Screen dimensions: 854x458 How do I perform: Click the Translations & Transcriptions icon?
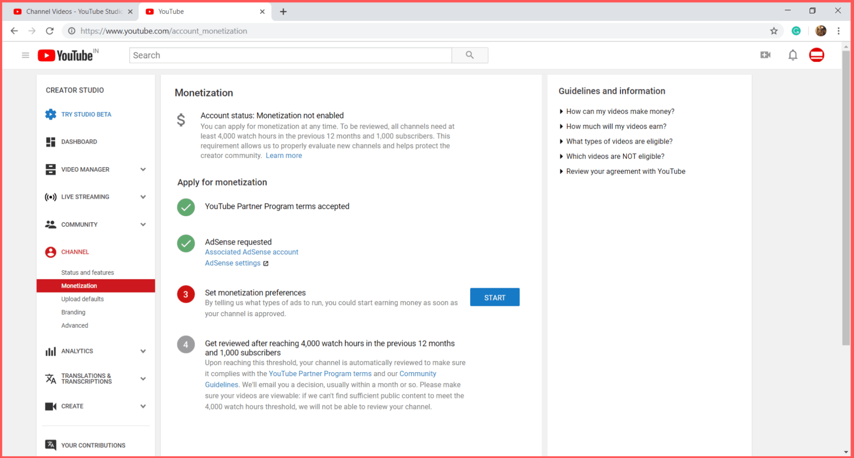pos(51,379)
